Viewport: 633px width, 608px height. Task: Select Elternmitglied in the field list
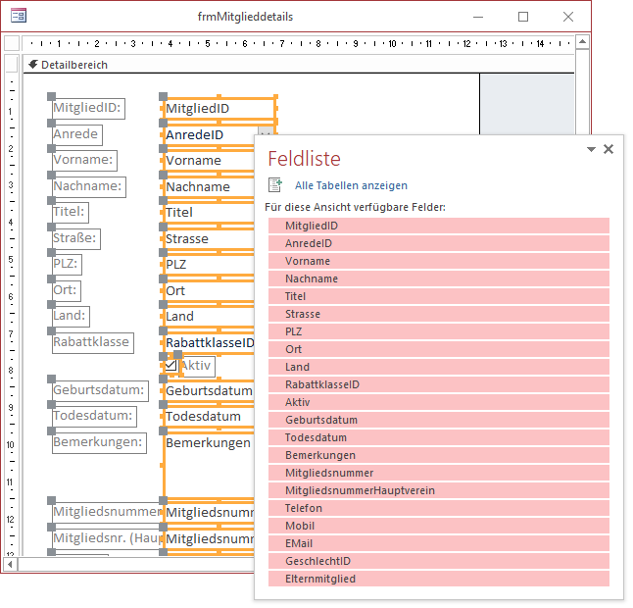pyautogui.click(x=439, y=579)
